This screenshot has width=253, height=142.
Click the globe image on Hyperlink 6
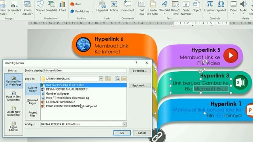pos(83,45)
